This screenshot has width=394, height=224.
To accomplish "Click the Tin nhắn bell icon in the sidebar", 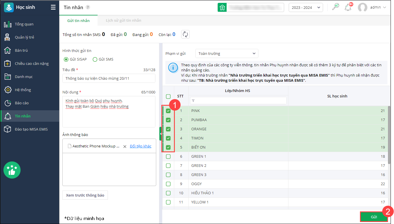I will point(8,116).
